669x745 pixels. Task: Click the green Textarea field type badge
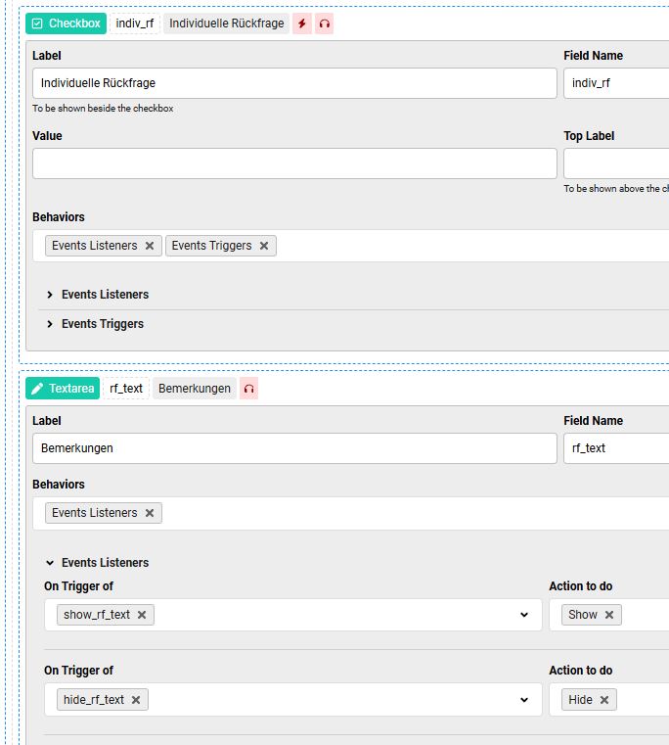pyautogui.click(x=64, y=389)
